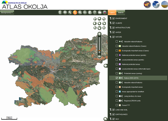Uncheck Natura 2000 (2016) layer
This screenshot has width=168, height=121.
[117, 78]
